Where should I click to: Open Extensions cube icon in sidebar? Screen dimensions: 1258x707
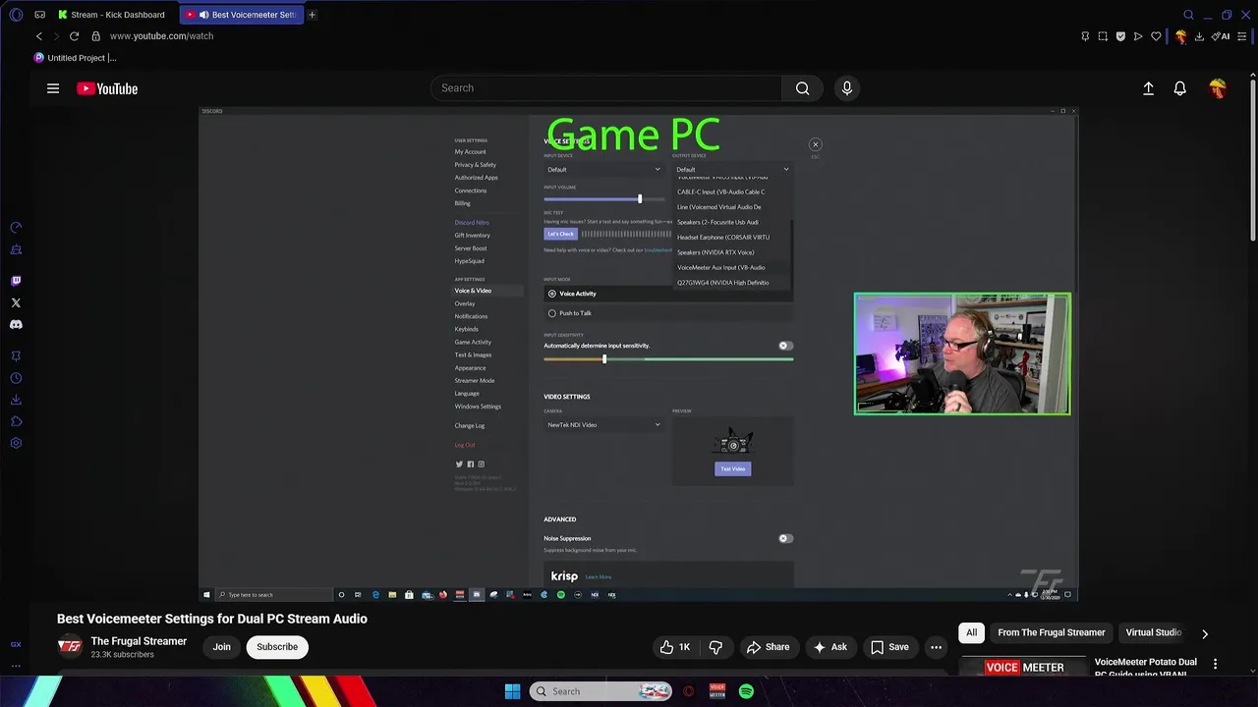tap(16, 421)
